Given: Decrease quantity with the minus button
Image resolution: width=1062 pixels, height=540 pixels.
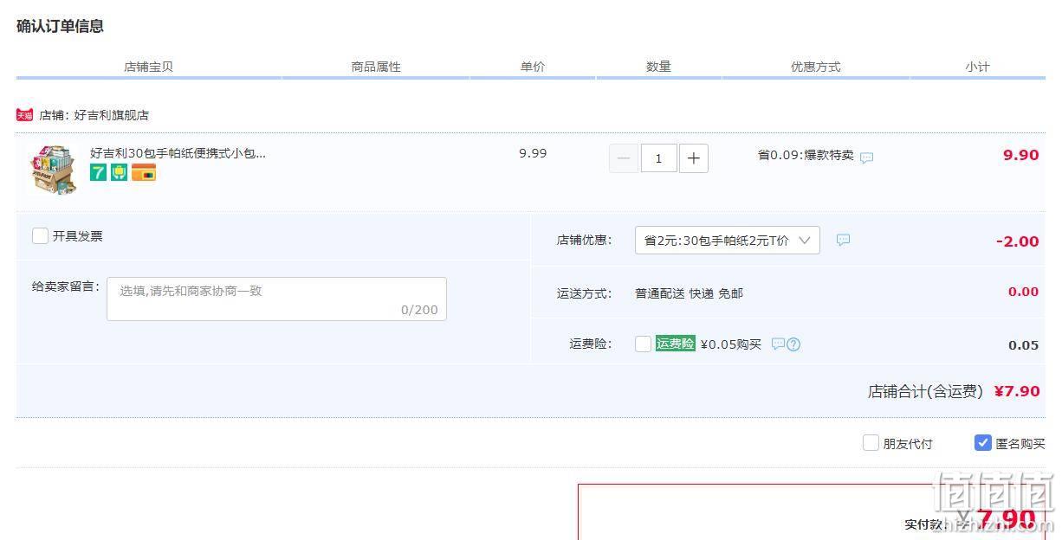Looking at the screenshot, I should 624,158.
